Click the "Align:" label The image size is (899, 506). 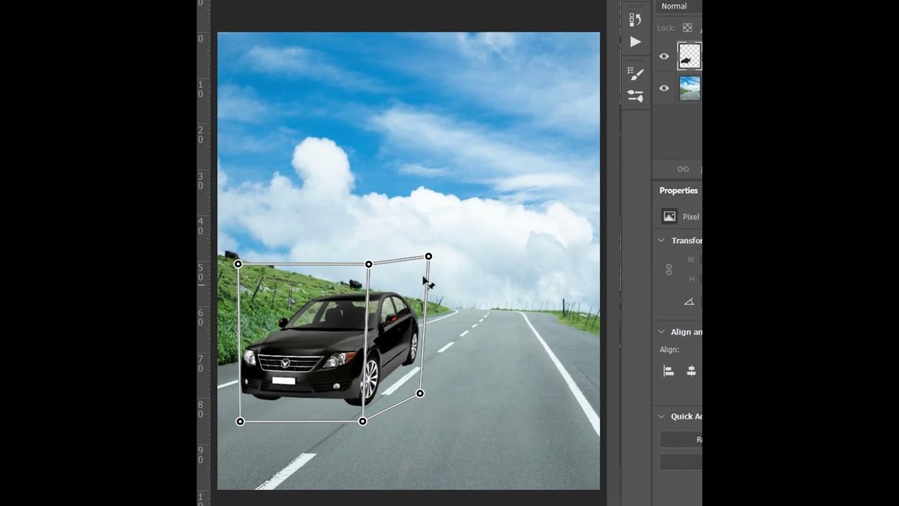[669, 349]
